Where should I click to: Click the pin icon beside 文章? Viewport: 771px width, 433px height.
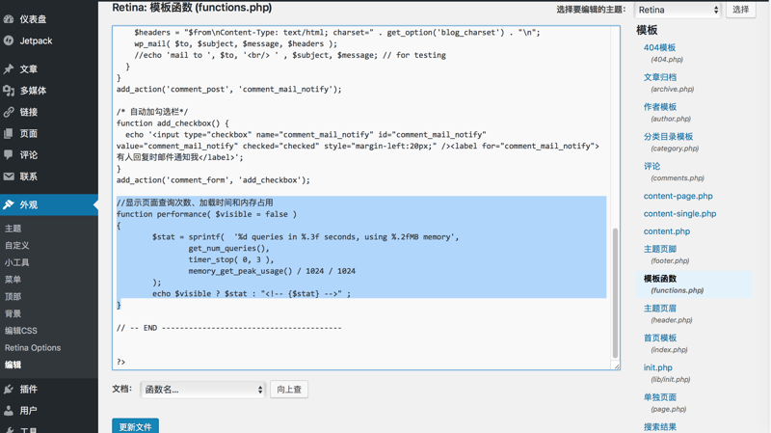coord(9,68)
